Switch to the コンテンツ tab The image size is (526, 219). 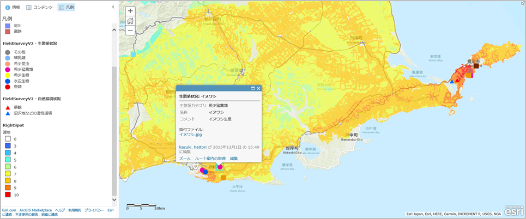40,8
